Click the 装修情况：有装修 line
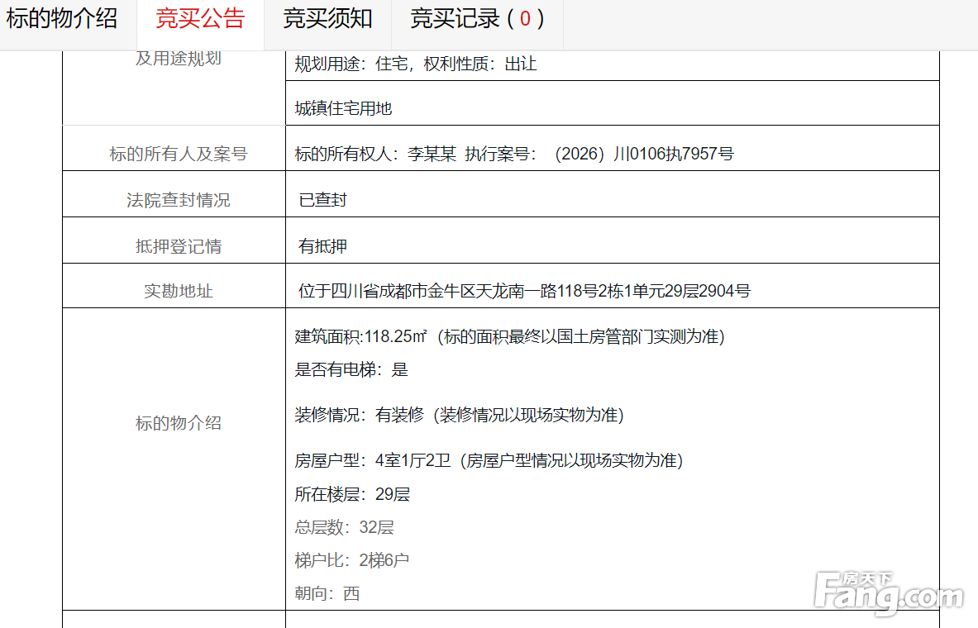978x628 pixels. click(x=459, y=415)
